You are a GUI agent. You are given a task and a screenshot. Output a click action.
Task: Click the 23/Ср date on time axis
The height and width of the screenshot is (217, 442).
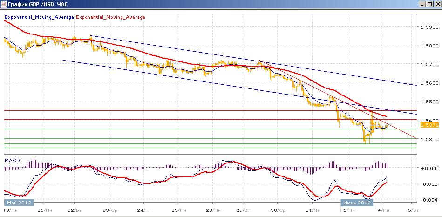(109, 210)
